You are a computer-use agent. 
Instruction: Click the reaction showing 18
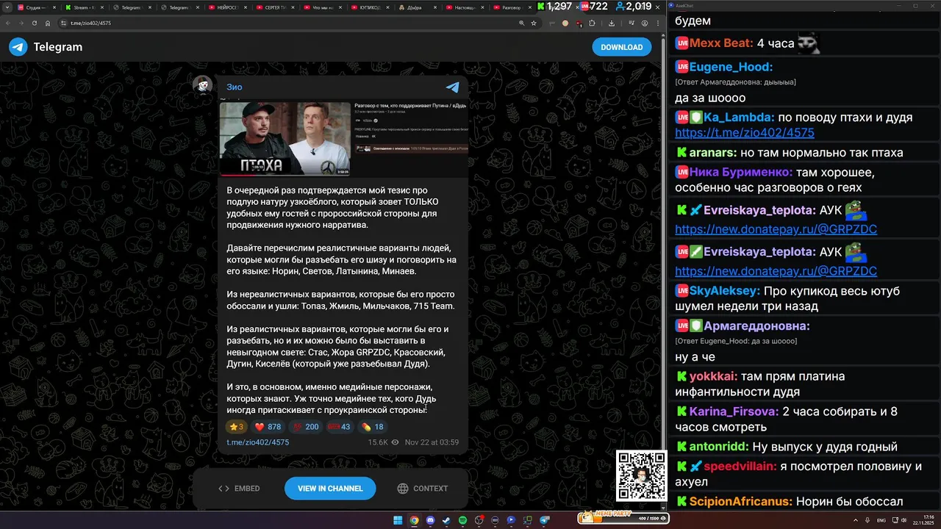373,427
